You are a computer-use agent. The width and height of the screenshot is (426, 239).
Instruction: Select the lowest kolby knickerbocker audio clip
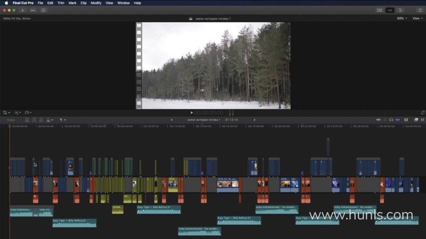click(199, 231)
